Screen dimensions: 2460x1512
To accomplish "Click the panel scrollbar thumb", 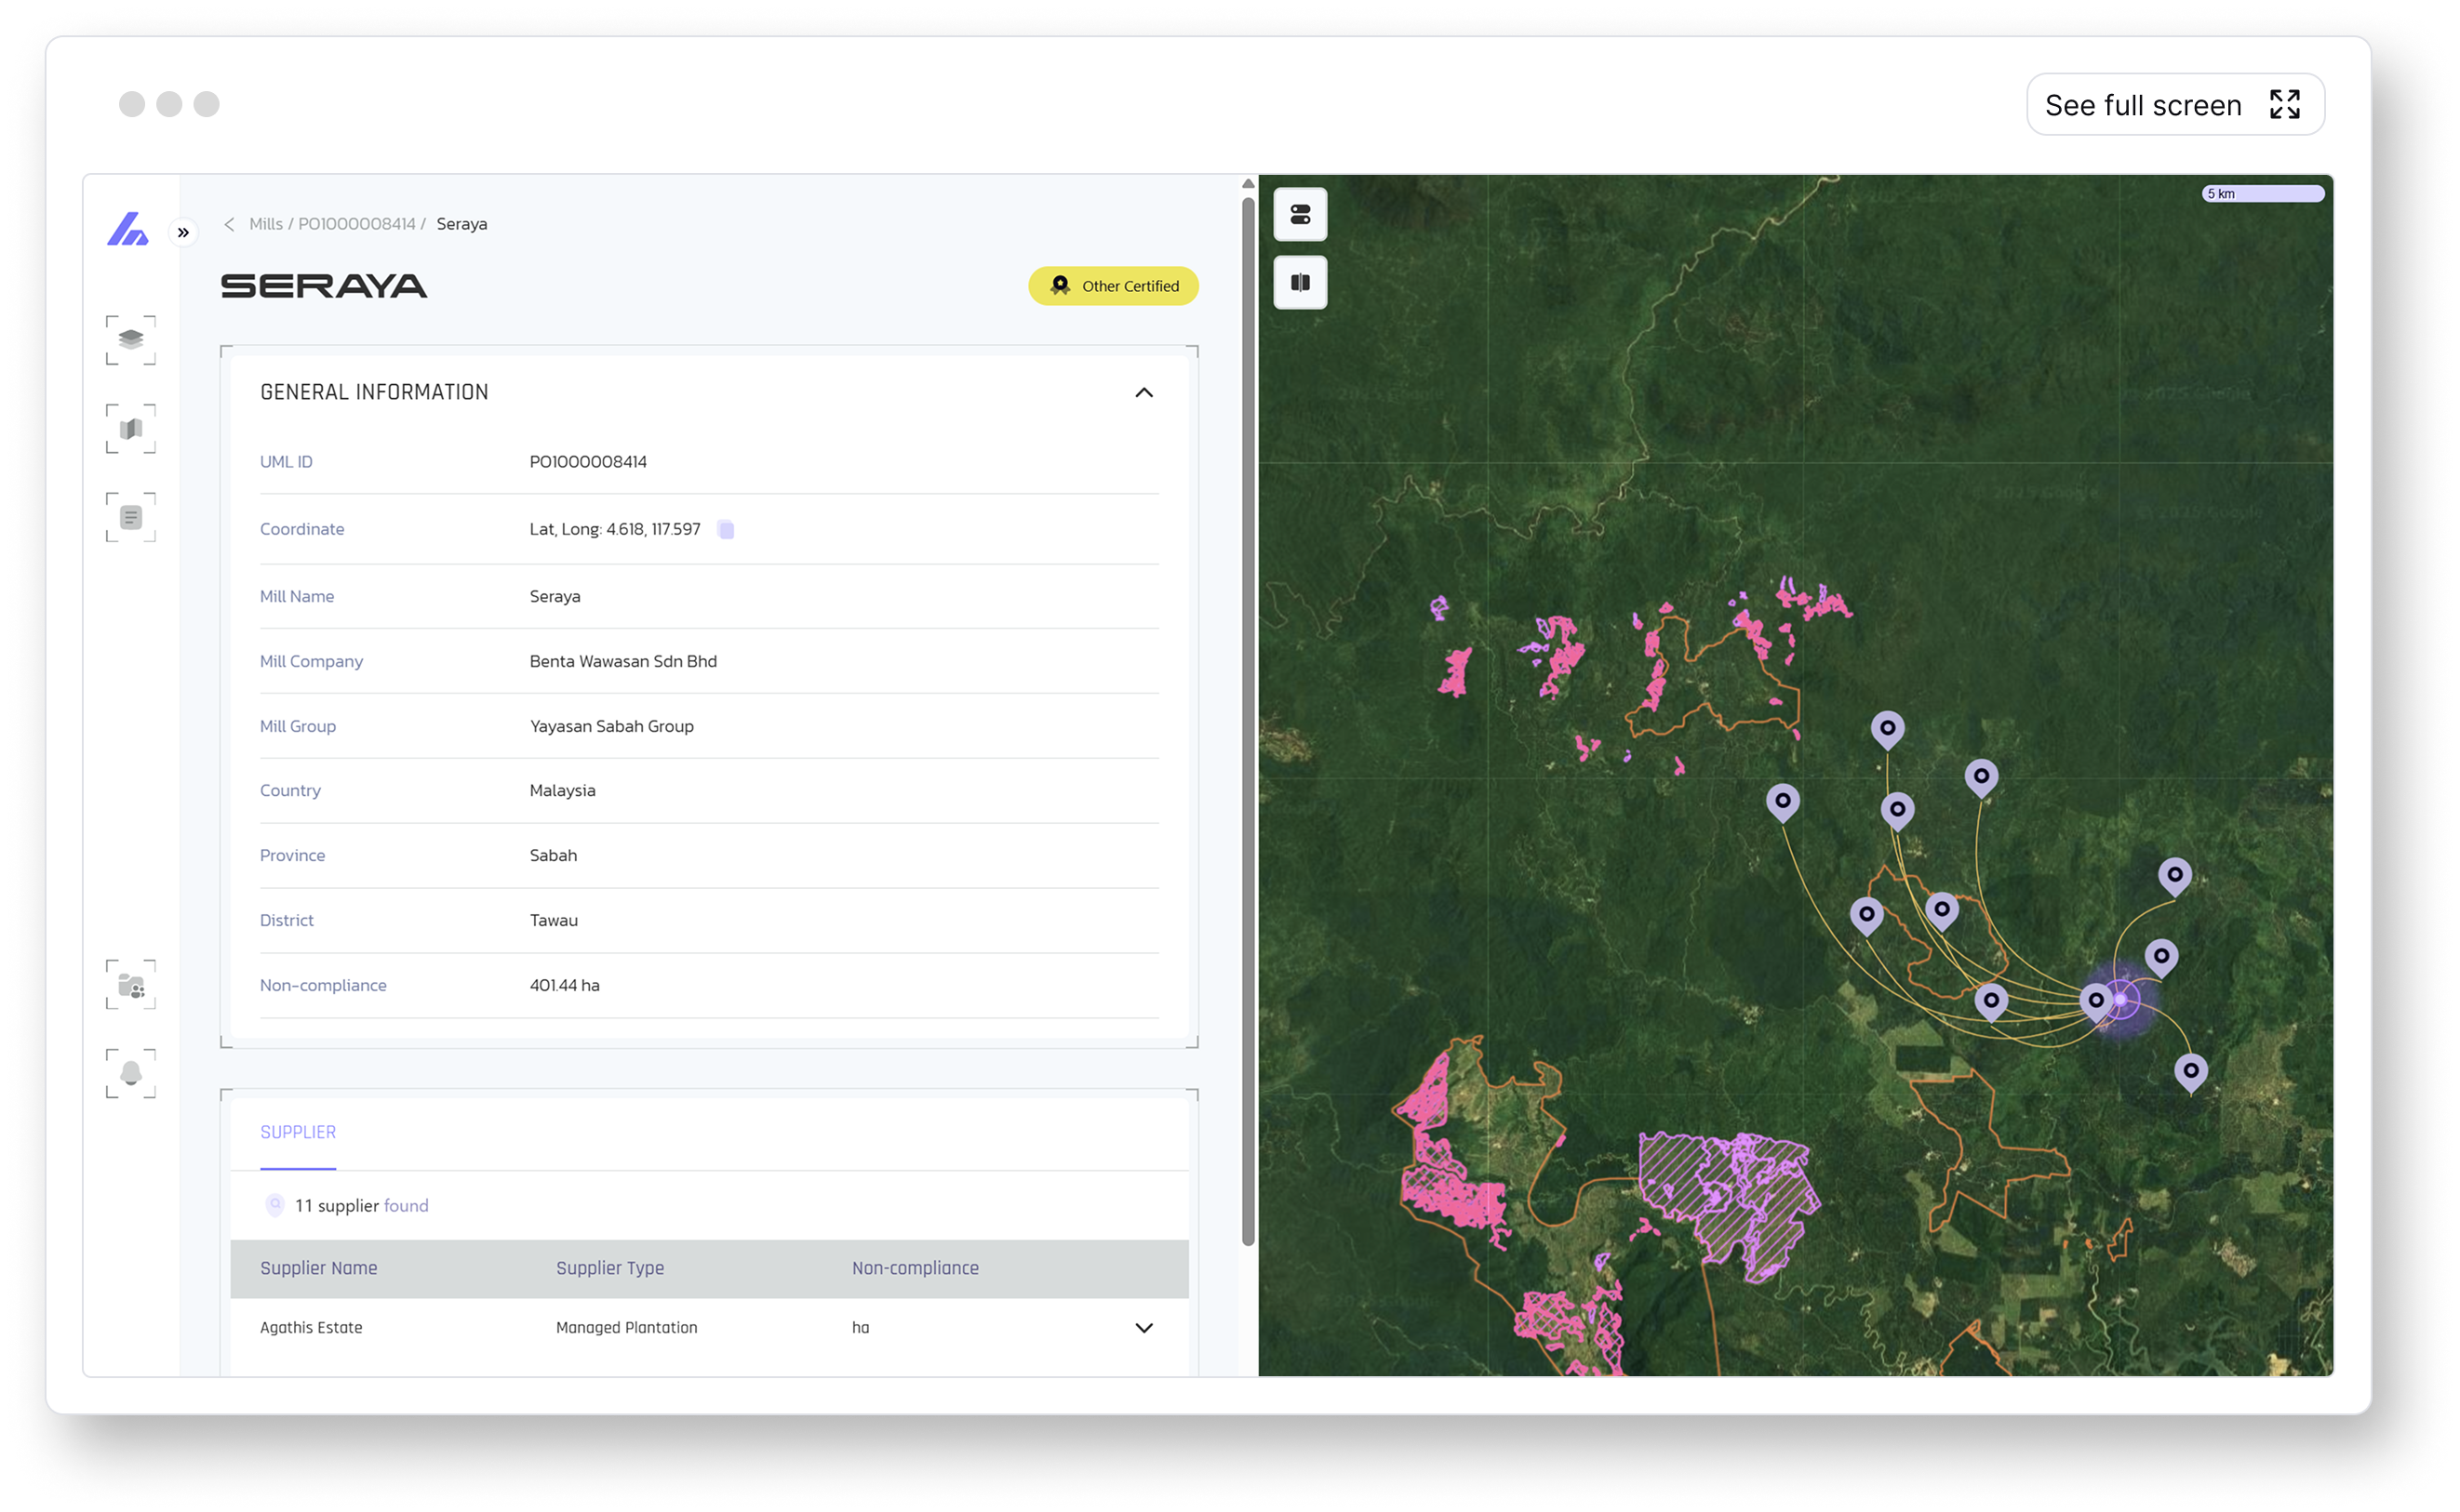I will click(x=1249, y=720).
